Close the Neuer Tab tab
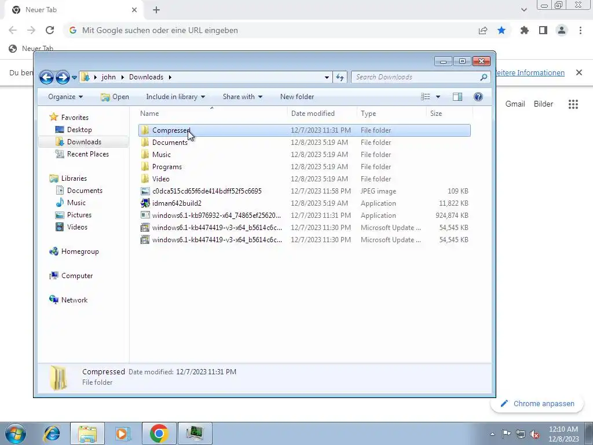This screenshot has width=593, height=445. pyautogui.click(x=134, y=10)
